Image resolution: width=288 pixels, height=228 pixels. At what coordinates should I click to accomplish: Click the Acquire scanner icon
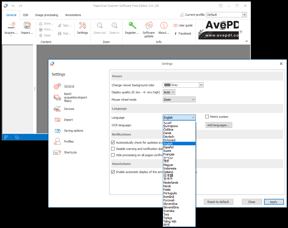click(x=11, y=26)
